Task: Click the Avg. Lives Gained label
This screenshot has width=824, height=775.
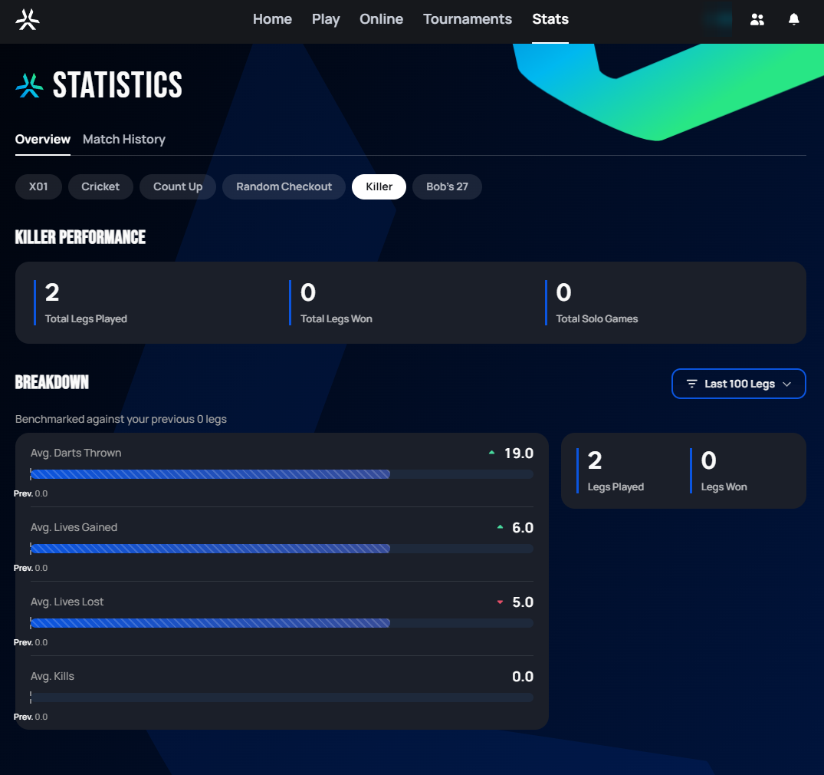Action: (x=74, y=527)
